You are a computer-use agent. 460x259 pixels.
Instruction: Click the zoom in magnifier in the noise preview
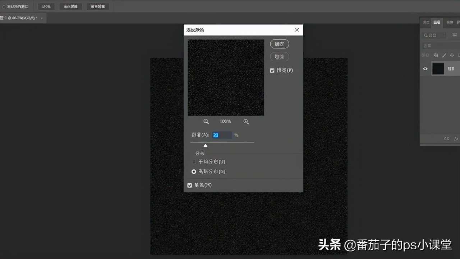point(246,121)
